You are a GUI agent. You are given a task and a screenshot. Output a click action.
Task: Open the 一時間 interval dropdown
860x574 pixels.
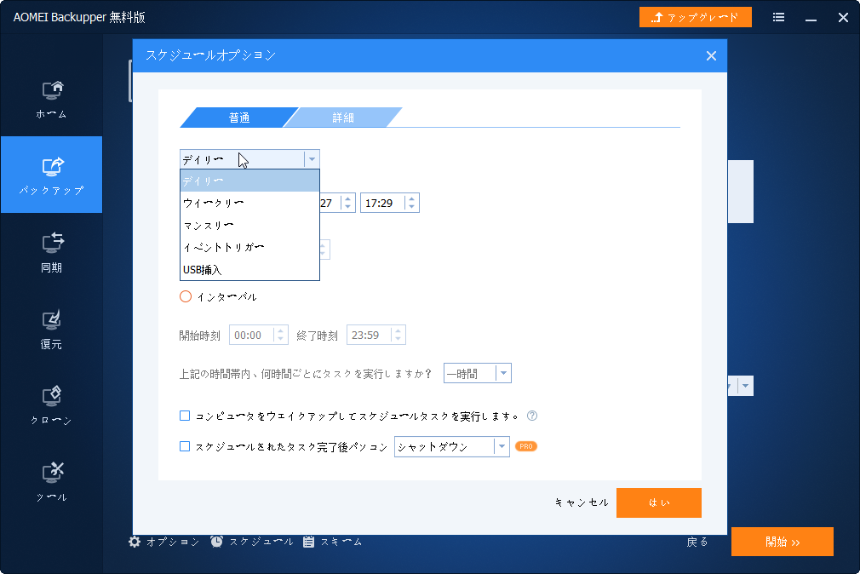(x=503, y=374)
